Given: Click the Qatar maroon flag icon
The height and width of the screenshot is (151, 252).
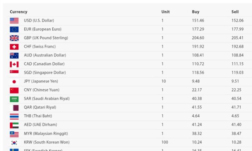Looking at the screenshot, I should tap(14, 108).
